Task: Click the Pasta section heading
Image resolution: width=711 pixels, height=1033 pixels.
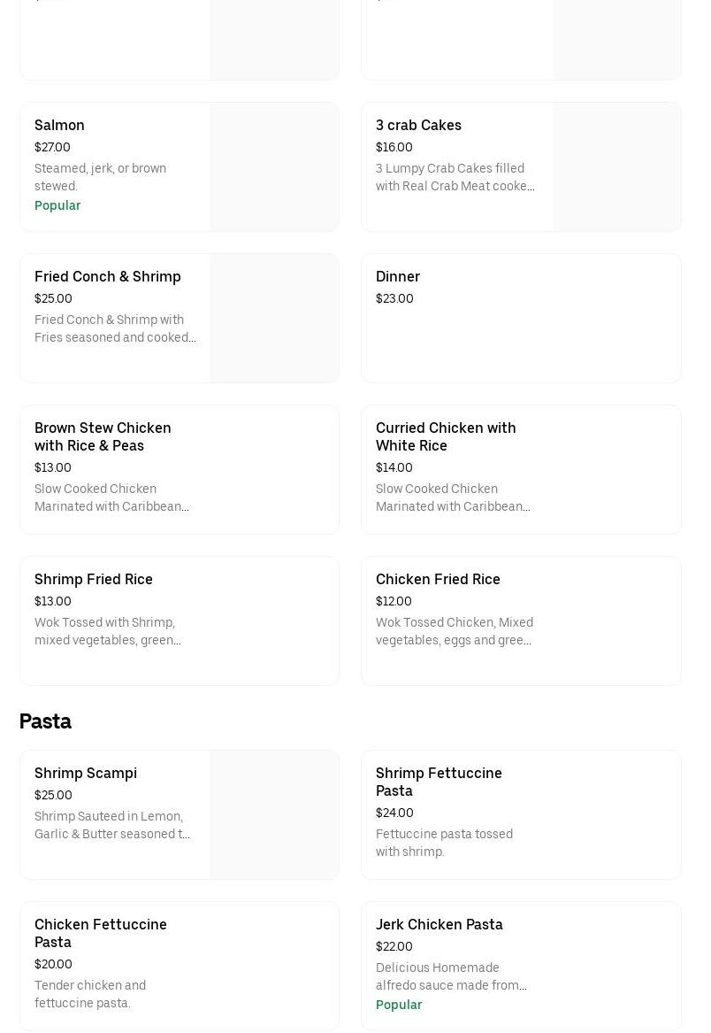Action: pos(45,721)
